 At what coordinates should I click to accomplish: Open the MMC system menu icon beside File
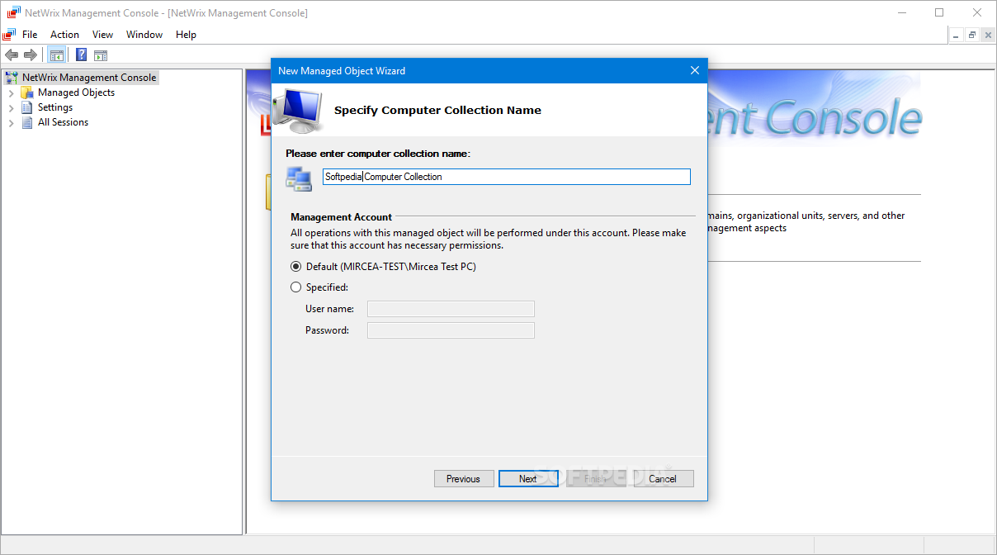[10, 35]
